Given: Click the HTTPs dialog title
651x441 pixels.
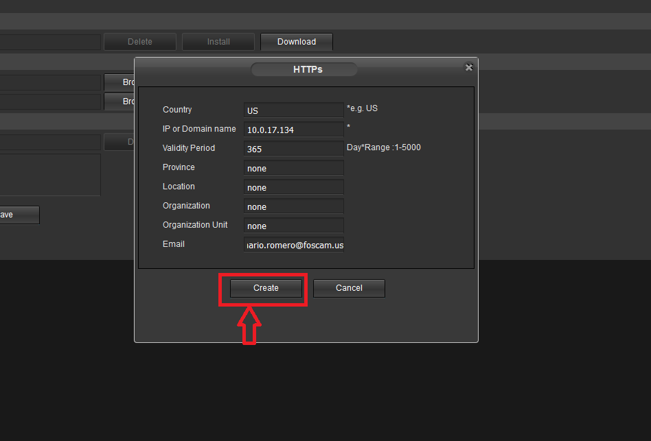Looking at the screenshot, I should coord(308,70).
